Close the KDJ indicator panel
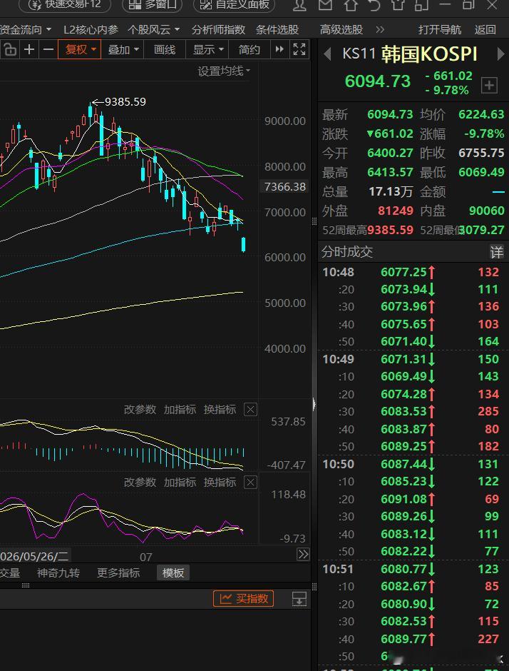 (250, 483)
